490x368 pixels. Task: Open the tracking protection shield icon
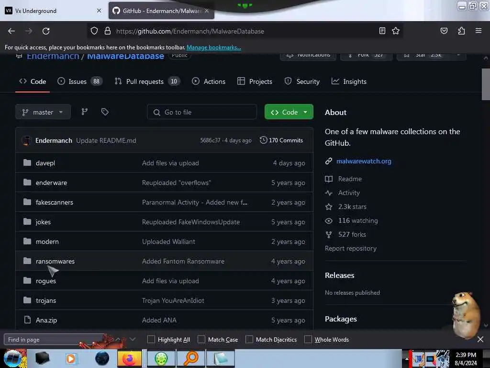coord(94,31)
